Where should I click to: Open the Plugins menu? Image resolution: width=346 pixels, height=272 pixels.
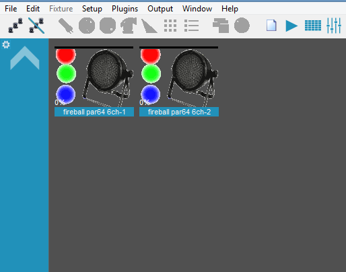click(125, 9)
